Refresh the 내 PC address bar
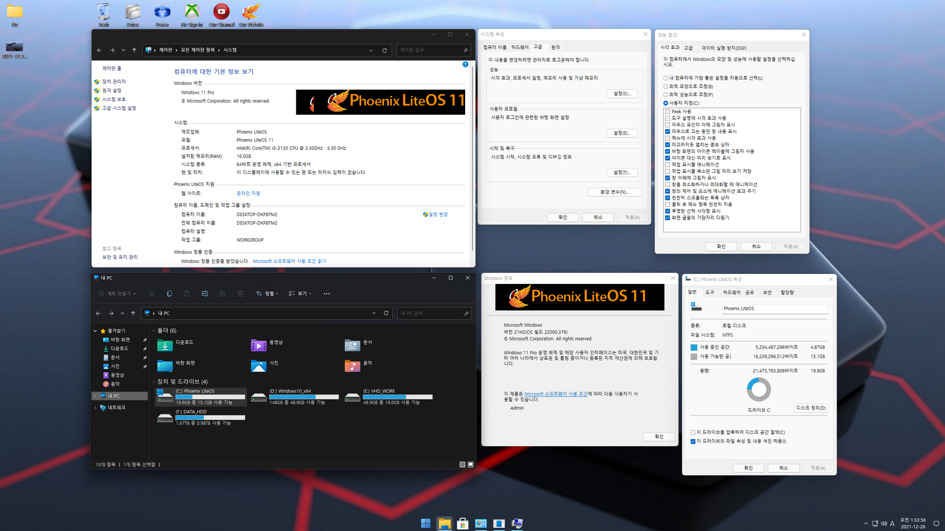 [386, 313]
